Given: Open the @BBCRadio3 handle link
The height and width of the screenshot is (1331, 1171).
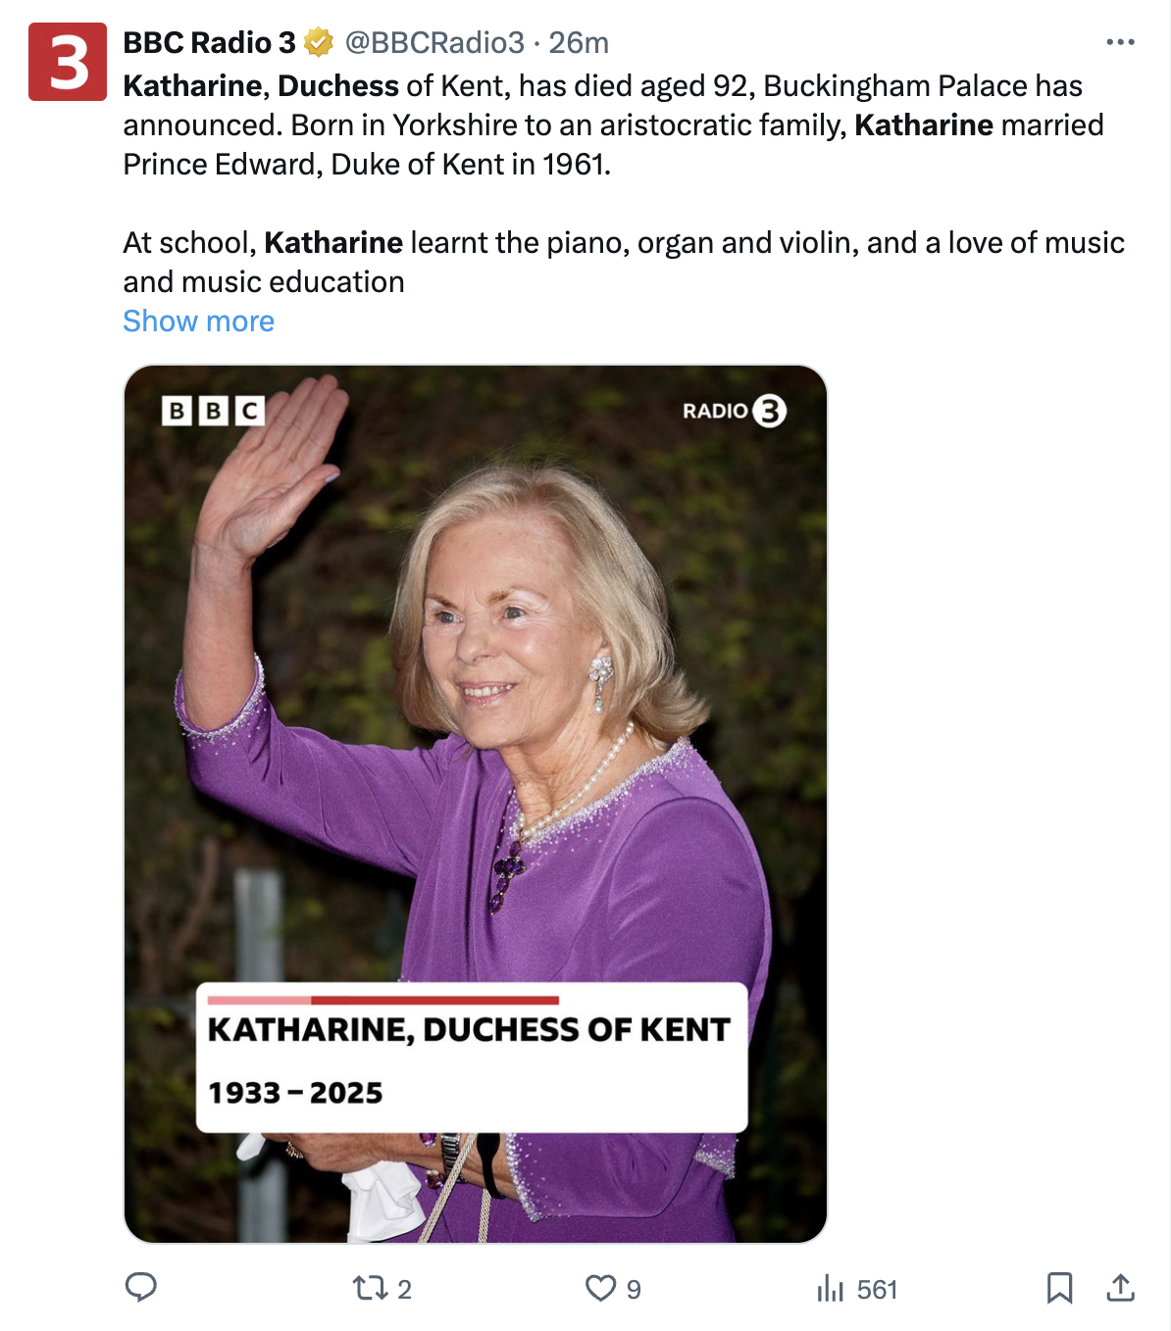Looking at the screenshot, I should pos(434,43).
